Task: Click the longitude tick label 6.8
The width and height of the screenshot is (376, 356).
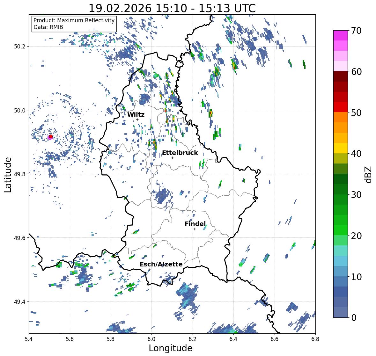Action: click(x=315, y=339)
